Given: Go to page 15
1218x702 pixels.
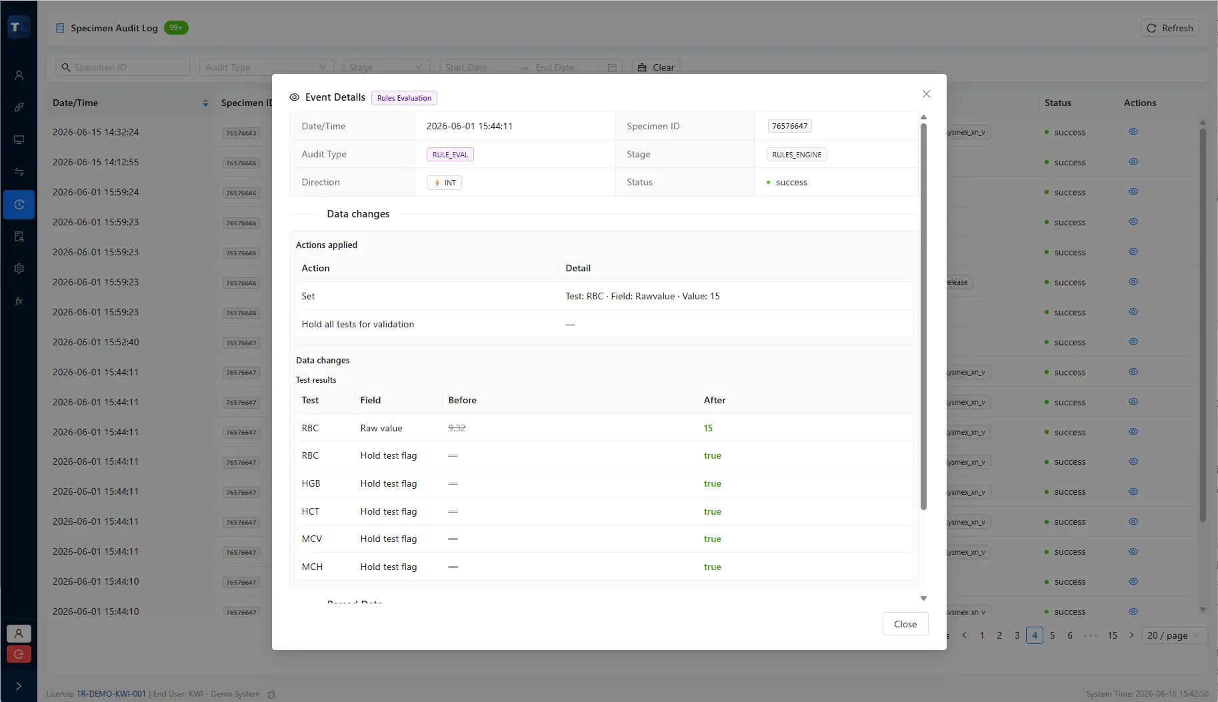Looking at the screenshot, I should (1113, 635).
